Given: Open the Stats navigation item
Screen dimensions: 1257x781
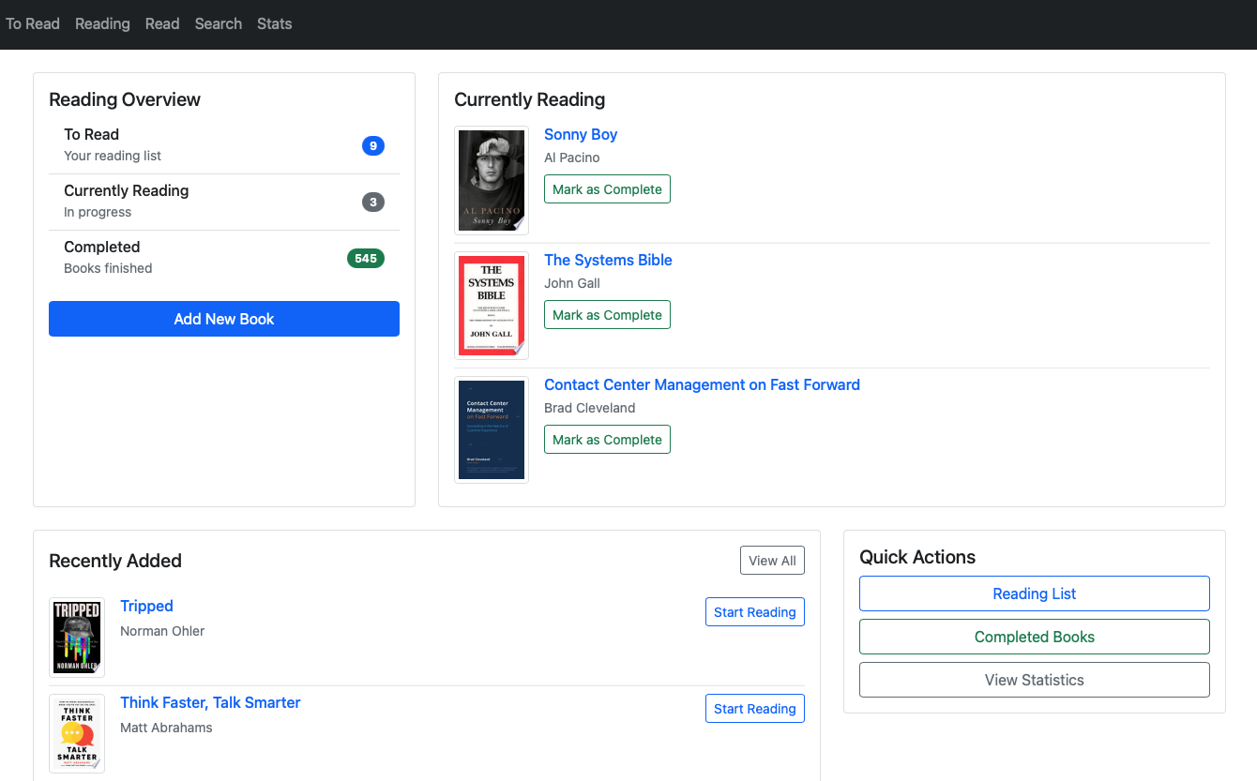Looking at the screenshot, I should [275, 23].
